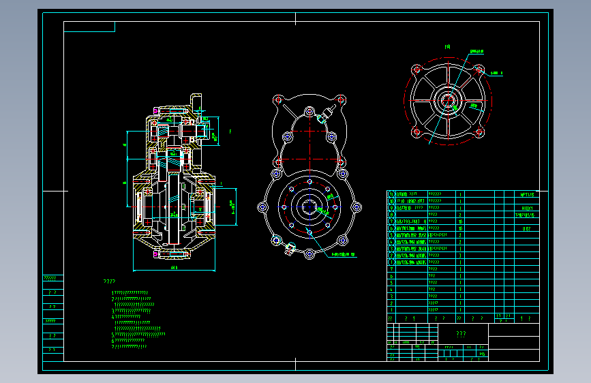Image resolution: width=591 pixels, height=383 pixels.
Task: Select the "NPT1/8" remarks cell in parts list
Action: tap(527, 194)
